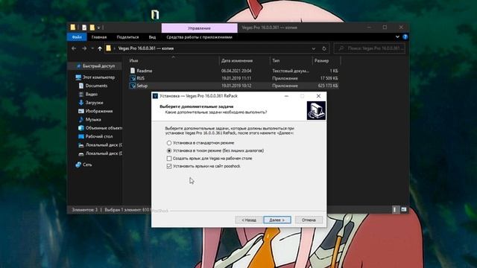Click the Сеть network icon

78,165
